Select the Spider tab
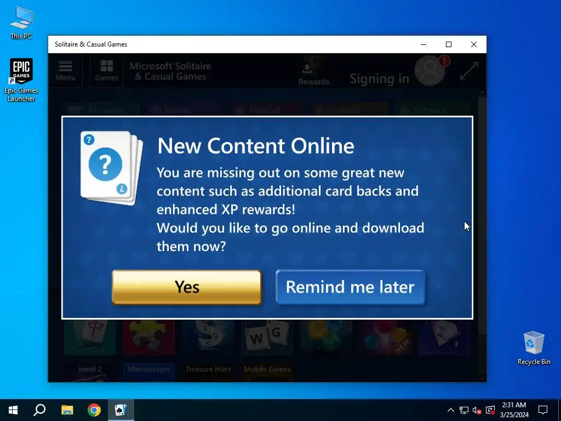 (184, 110)
